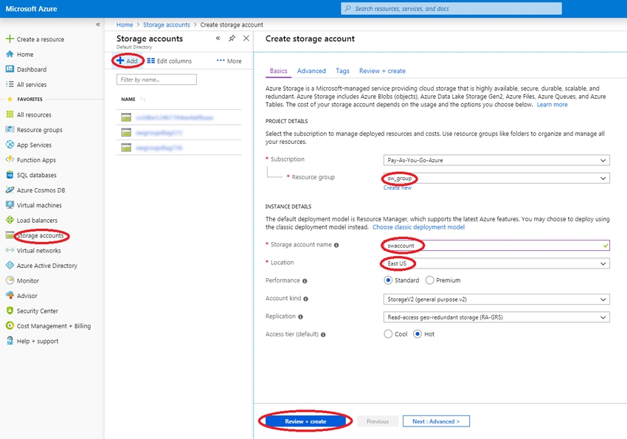Click the Azure Cosmos DB icon
This screenshot has width=627, height=439.
pos(10,190)
